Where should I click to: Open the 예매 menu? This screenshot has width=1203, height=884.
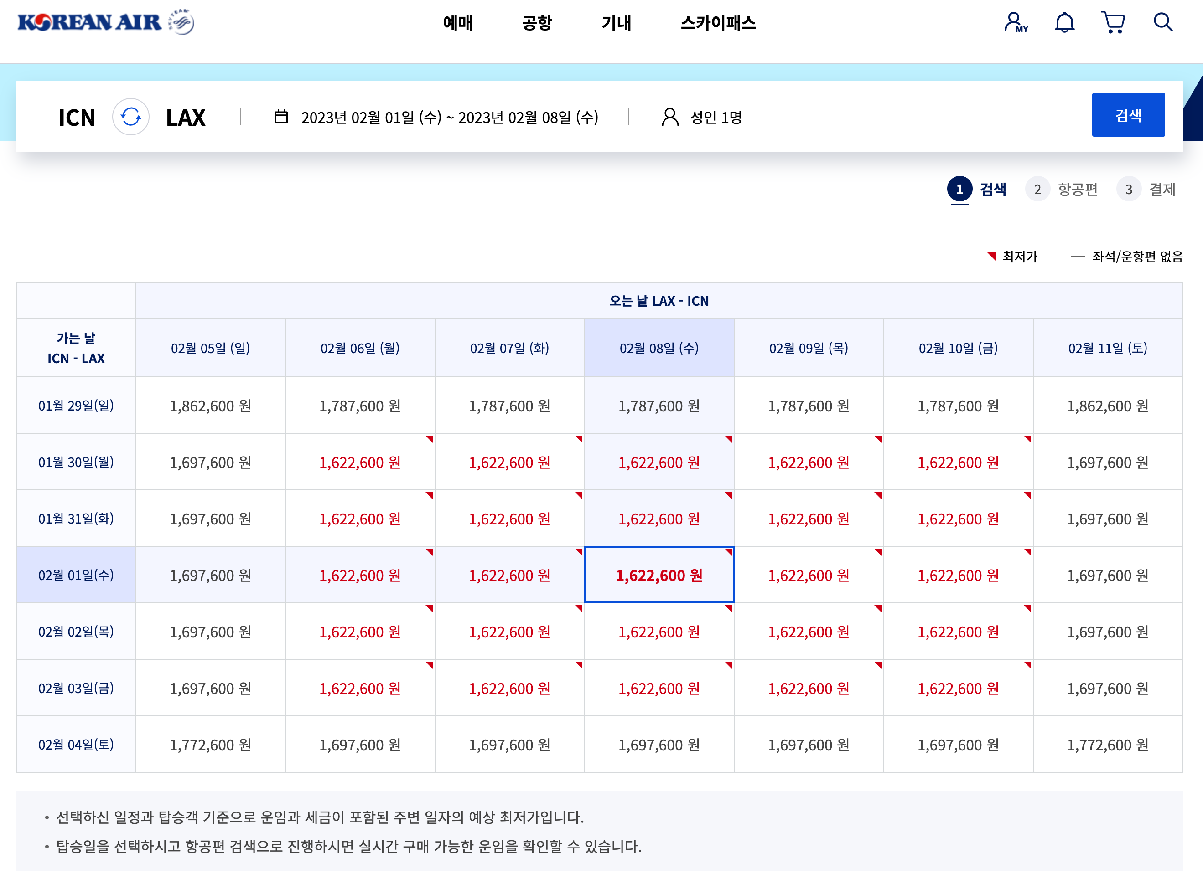(458, 23)
